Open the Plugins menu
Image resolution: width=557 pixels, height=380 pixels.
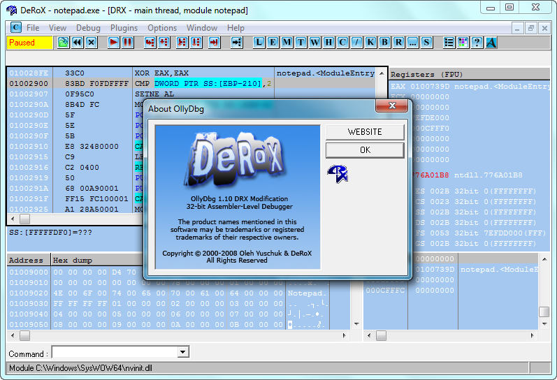click(124, 28)
